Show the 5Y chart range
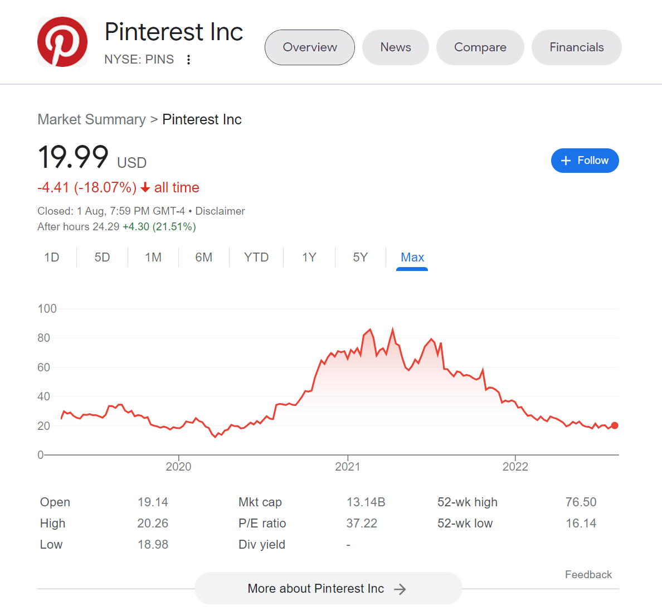The image size is (662, 610). [x=361, y=258]
